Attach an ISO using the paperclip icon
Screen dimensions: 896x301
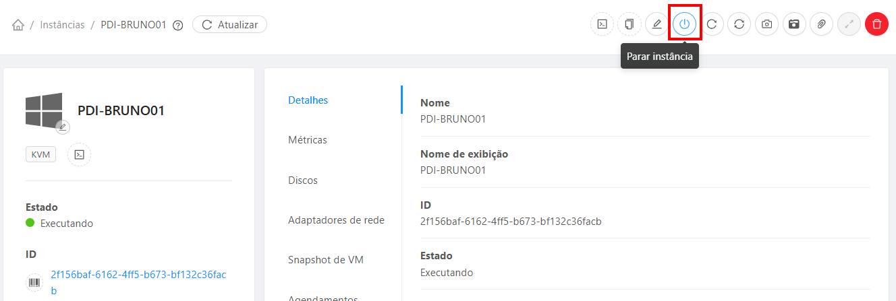point(822,24)
